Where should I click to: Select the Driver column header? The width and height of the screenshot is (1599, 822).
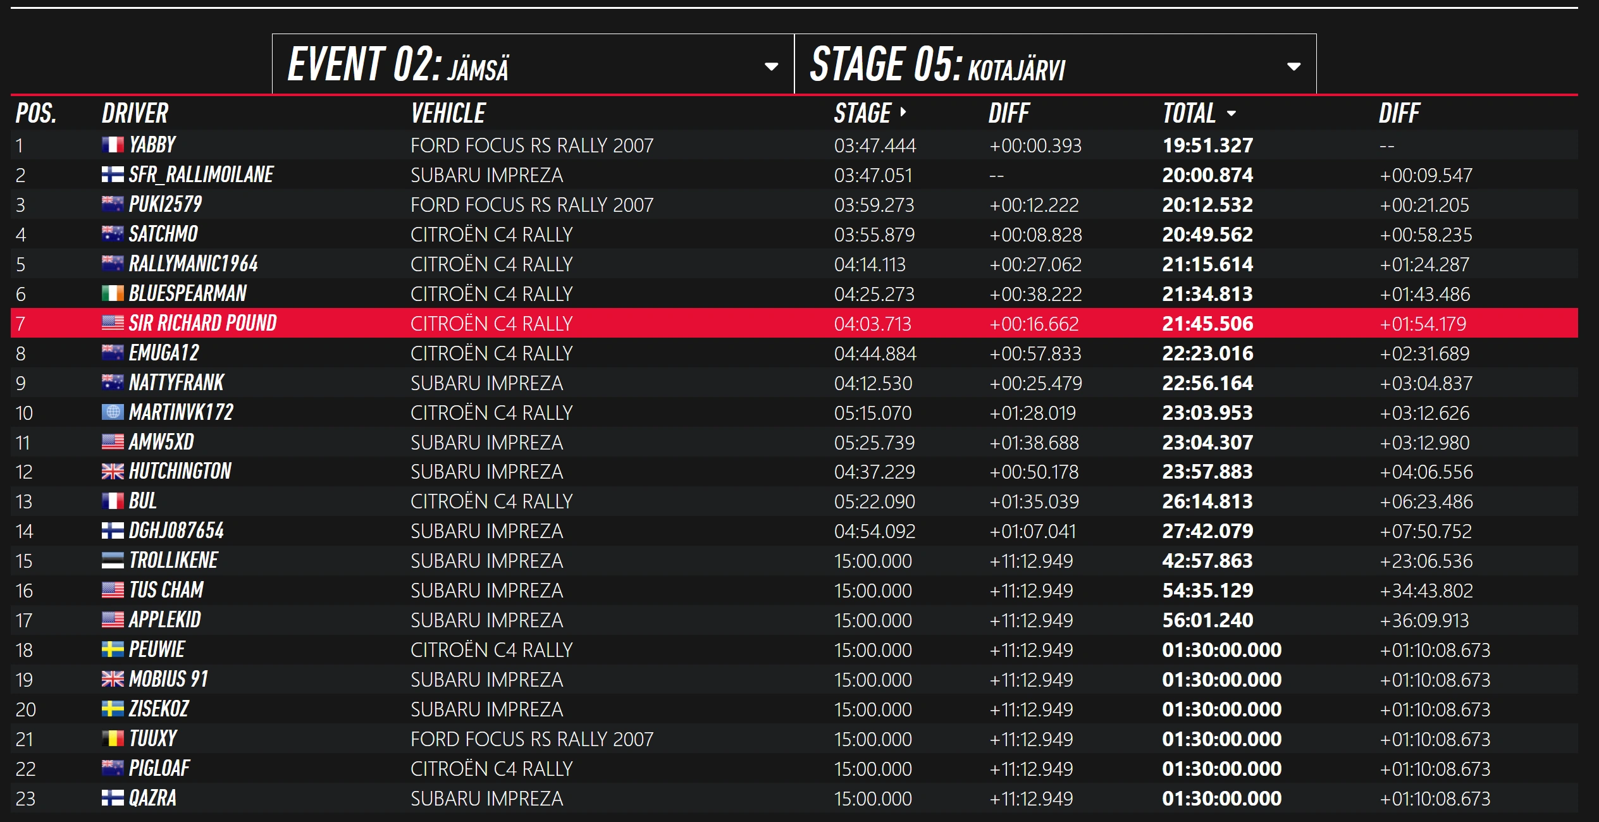click(x=135, y=114)
